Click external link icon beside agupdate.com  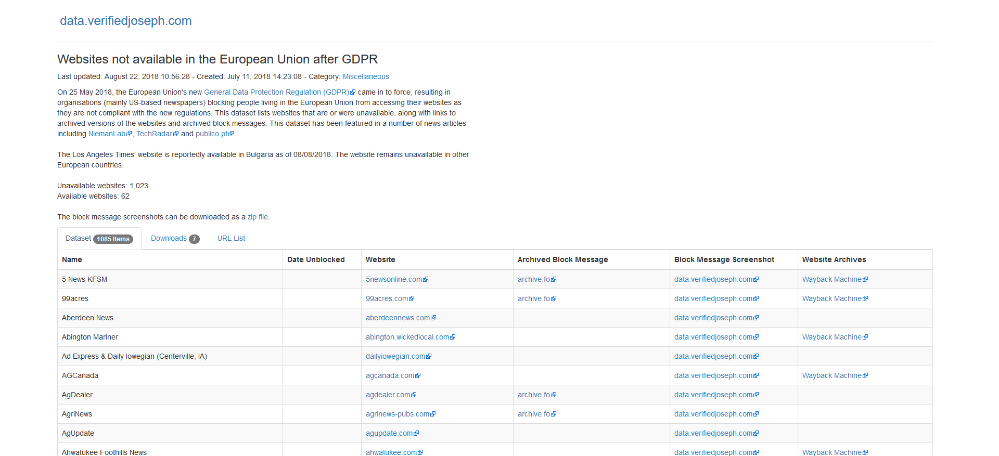pos(416,434)
